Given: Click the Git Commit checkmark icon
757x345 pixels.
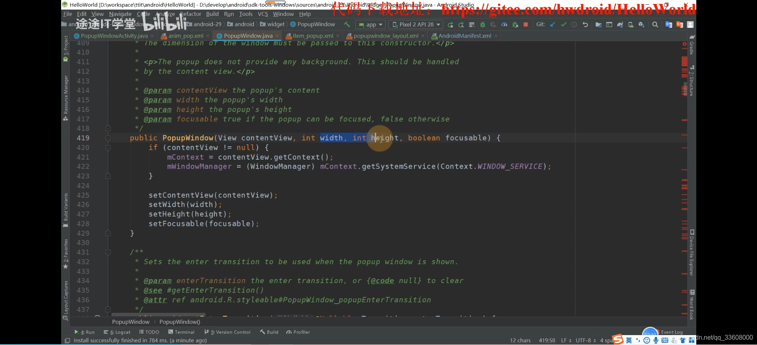Looking at the screenshot, I should [x=563, y=24].
